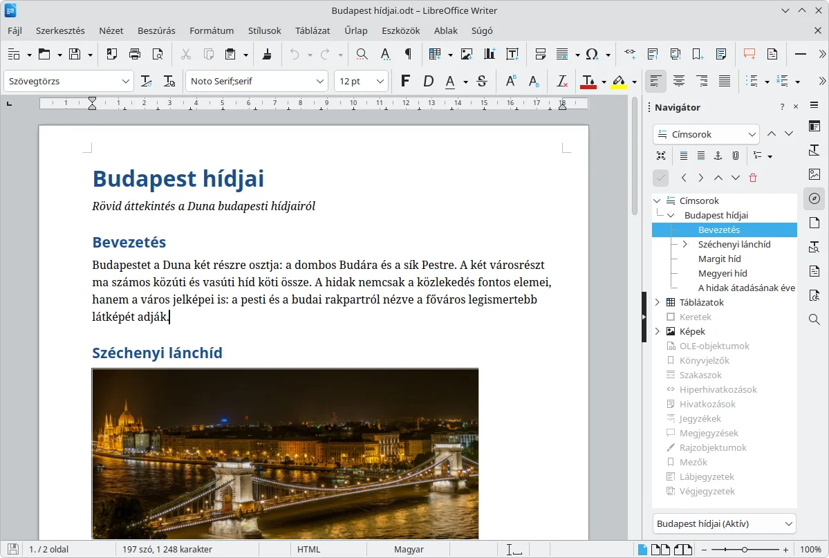Click the Anchor to Text icon in Navigator
The height and width of the screenshot is (558, 829).
click(x=718, y=156)
